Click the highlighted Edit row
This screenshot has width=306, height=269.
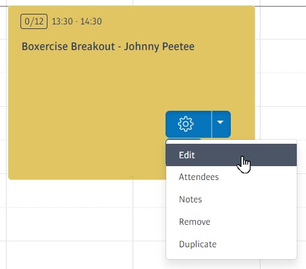coord(231,155)
